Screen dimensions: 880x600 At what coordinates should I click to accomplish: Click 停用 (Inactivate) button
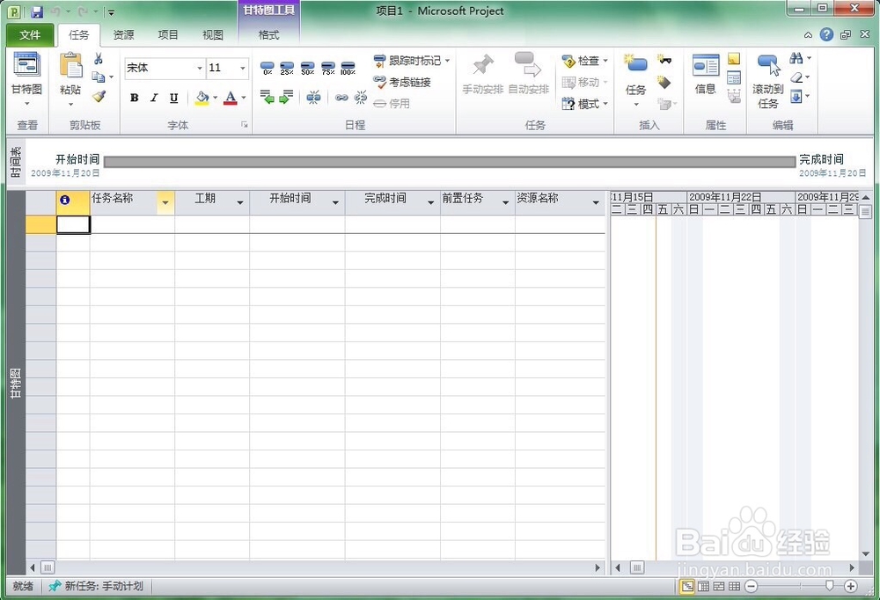(x=392, y=103)
